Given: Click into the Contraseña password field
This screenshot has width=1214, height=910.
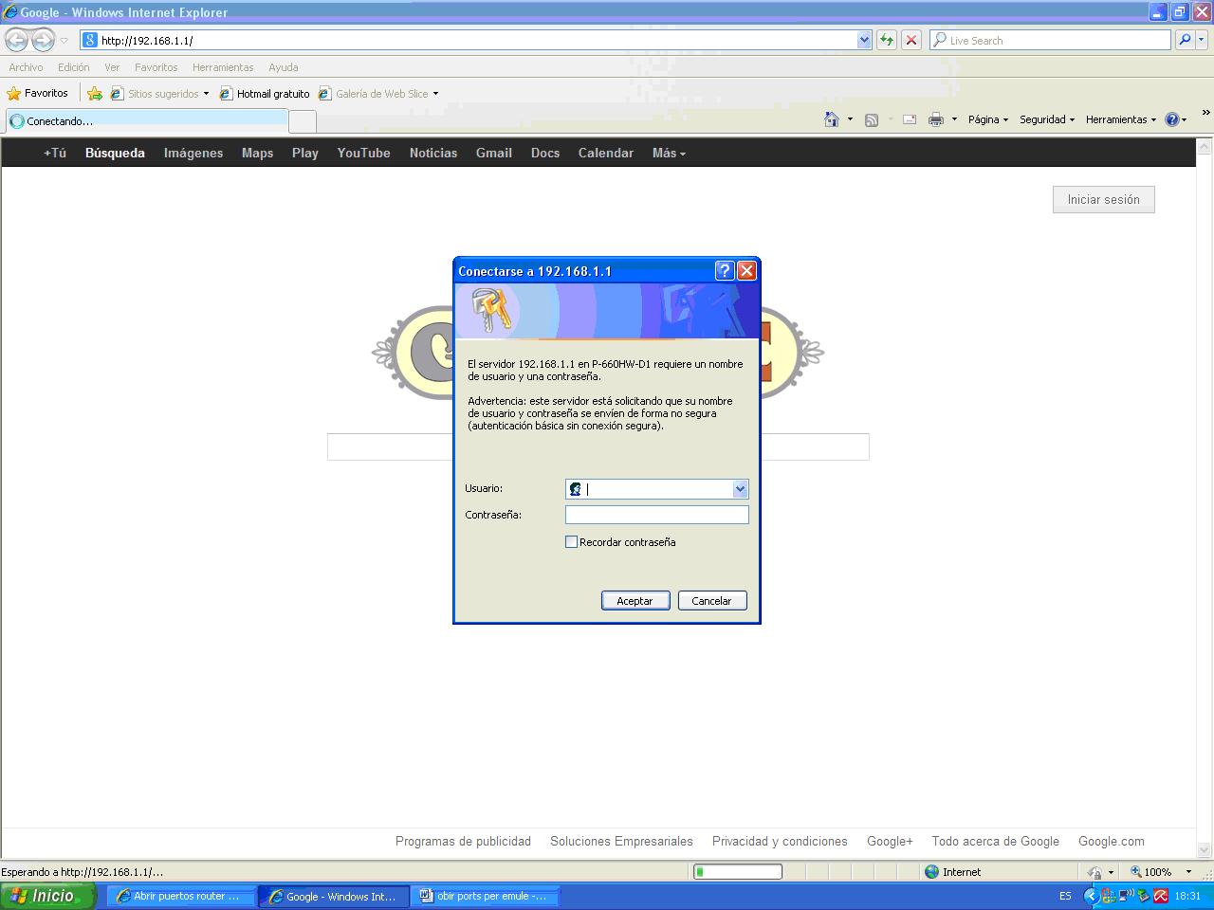Looking at the screenshot, I should click(x=656, y=515).
